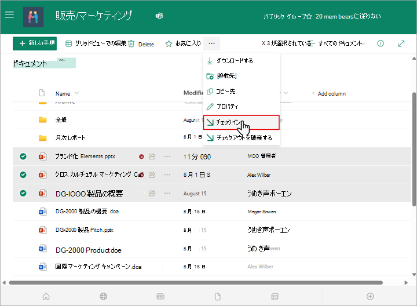Choose チェックアウトを破棄する from the menu

click(241, 137)
